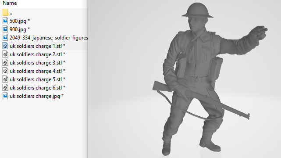Viewport: 281px width, 158px height.
Task: Click the image icon beside uk soldiers charge.jpg
Action: 5,96
